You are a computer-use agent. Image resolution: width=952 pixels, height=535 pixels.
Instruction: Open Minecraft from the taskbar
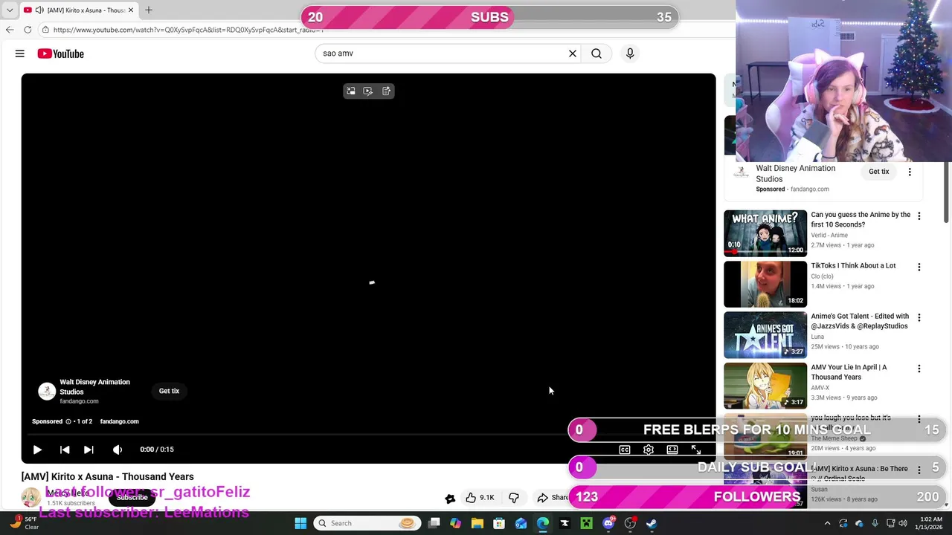pyautogui.click(x=586, y=523)
